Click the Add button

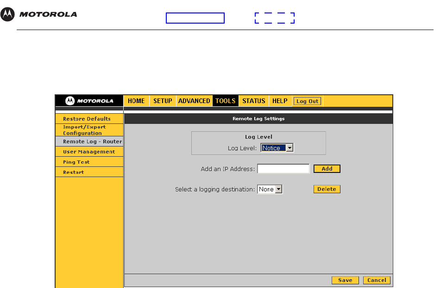click(327, 169)
